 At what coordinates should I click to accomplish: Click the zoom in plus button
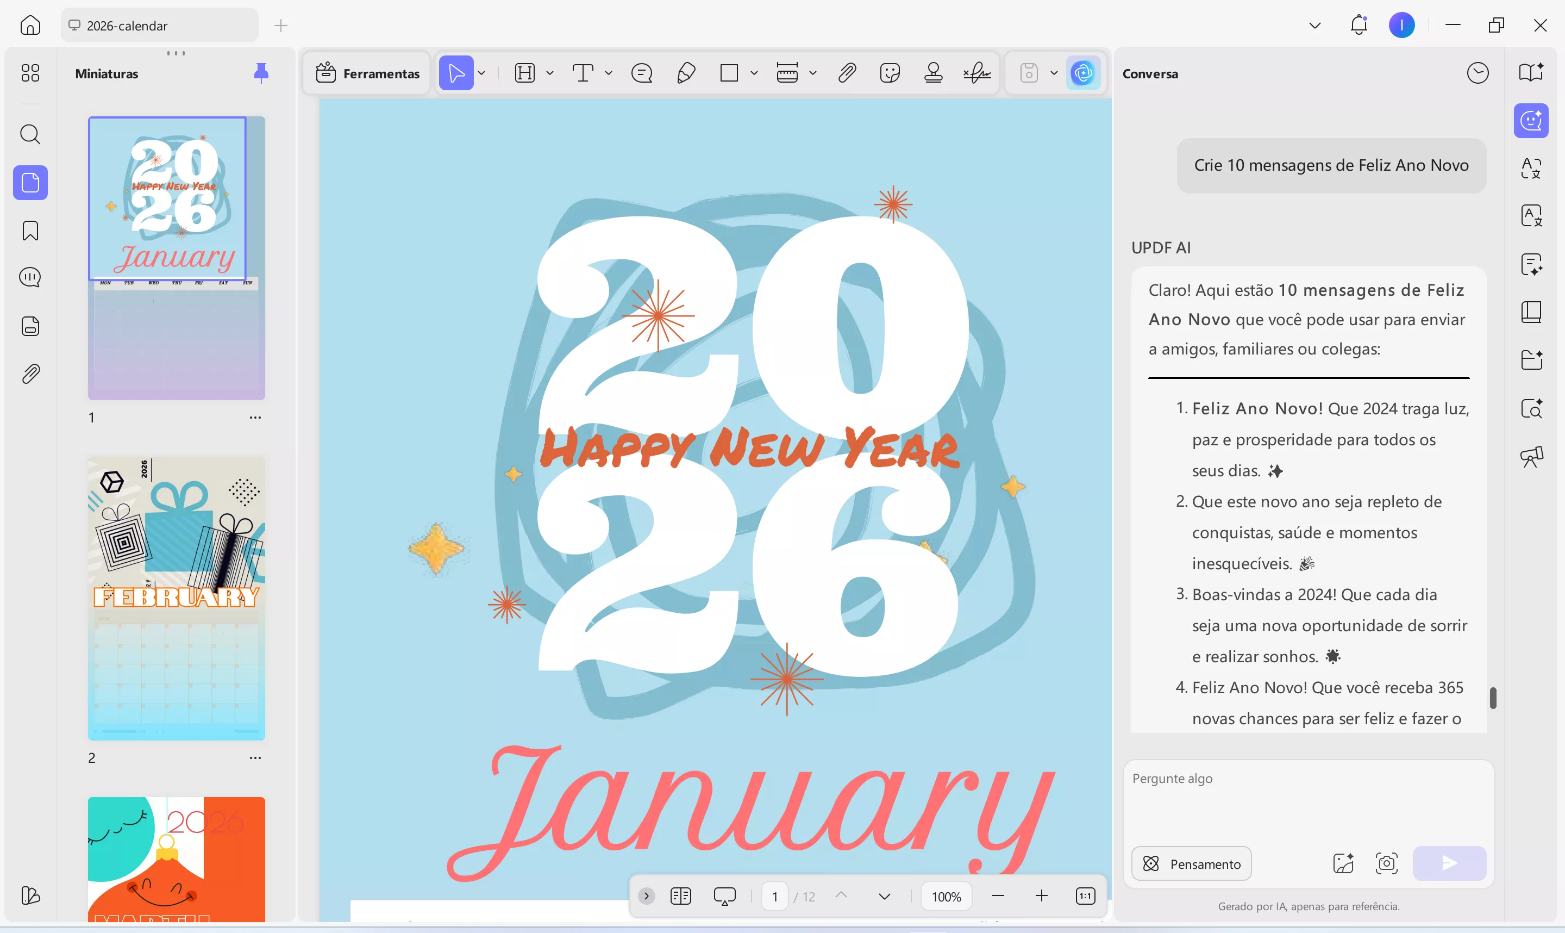tap(1041, 896)
